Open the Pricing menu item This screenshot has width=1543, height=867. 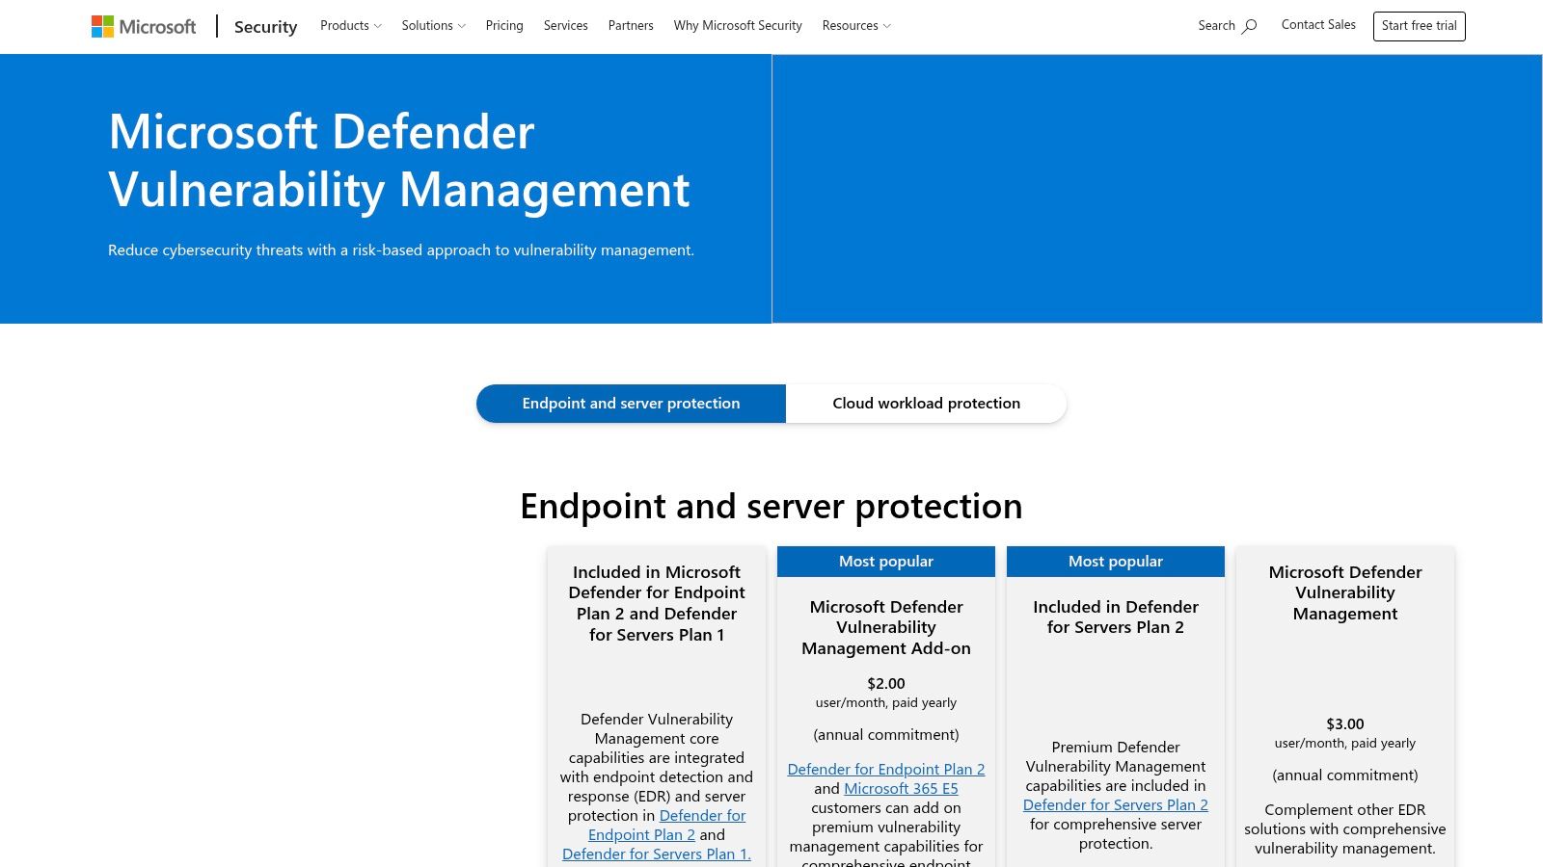click(504, 25)
